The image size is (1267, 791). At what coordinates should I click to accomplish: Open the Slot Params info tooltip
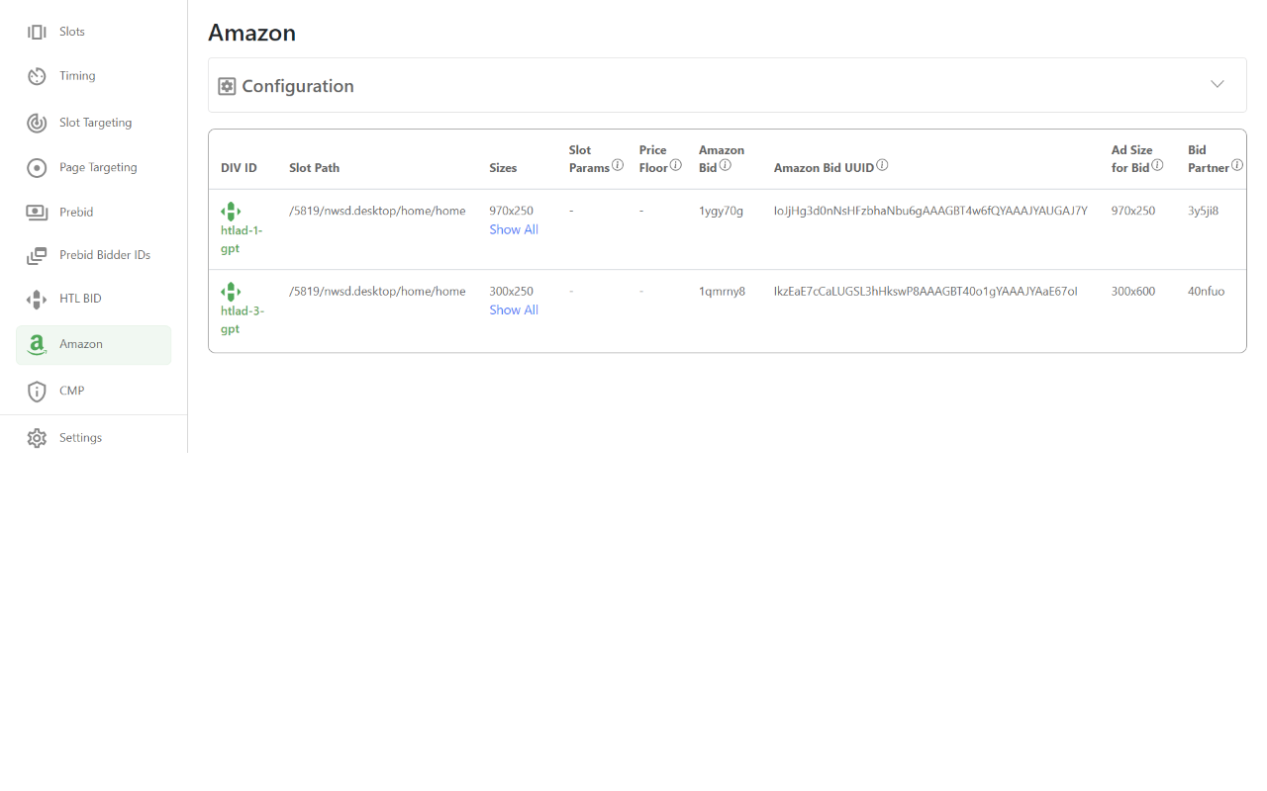618,165
